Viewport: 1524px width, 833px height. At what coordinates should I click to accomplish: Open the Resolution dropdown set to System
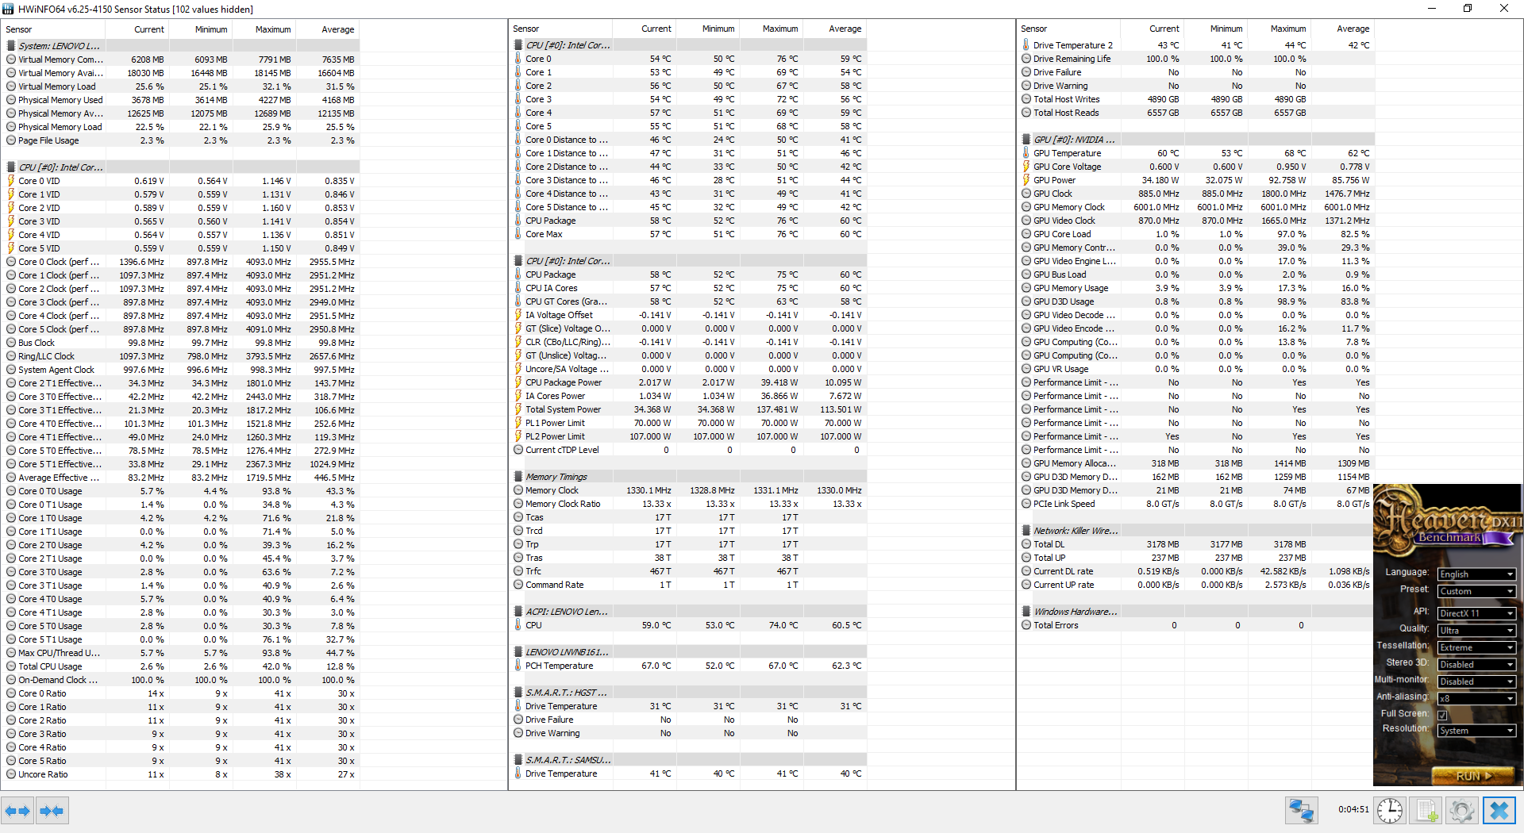pyautogui.click(x=1476, y=731)
